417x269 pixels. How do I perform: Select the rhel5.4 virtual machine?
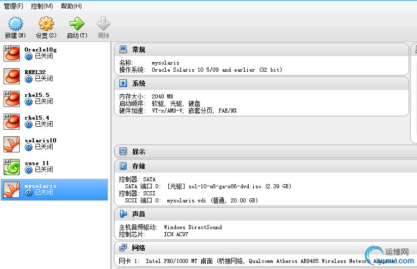[54, 122]
